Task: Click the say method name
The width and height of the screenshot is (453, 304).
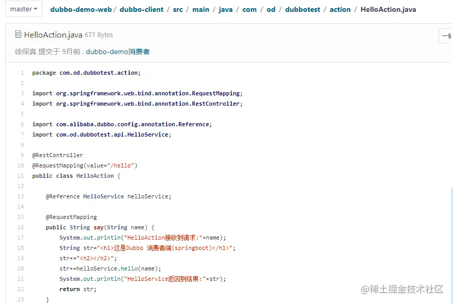Action: [x=98, y=227]
